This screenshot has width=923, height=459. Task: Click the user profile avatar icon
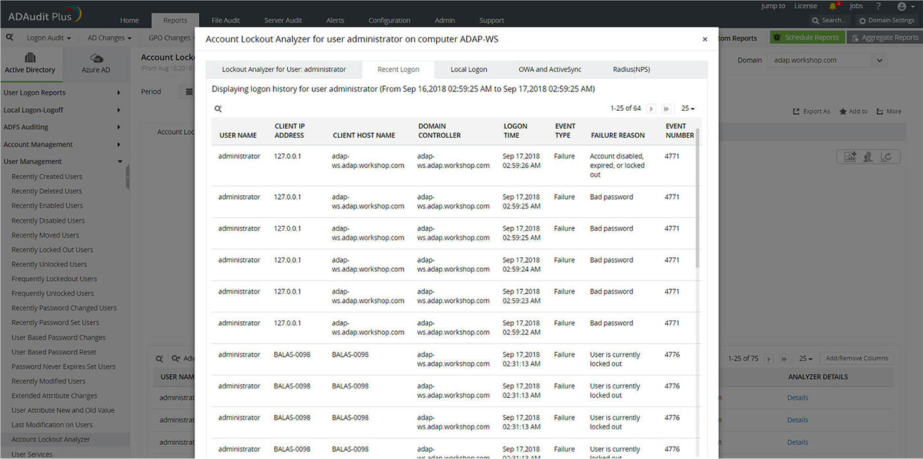coord(902,6)
